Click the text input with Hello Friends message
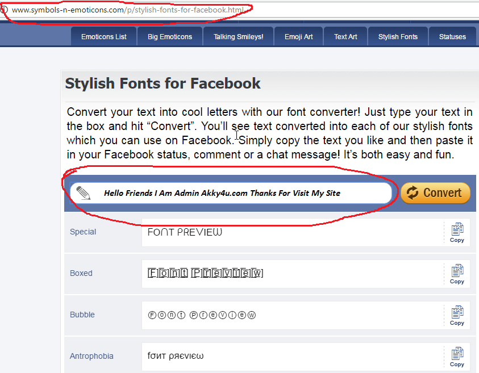 pyautogui.click(x=231, y=193)
